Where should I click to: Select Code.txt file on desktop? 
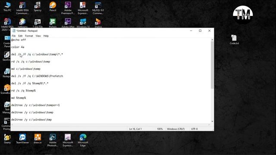point(234,40)
